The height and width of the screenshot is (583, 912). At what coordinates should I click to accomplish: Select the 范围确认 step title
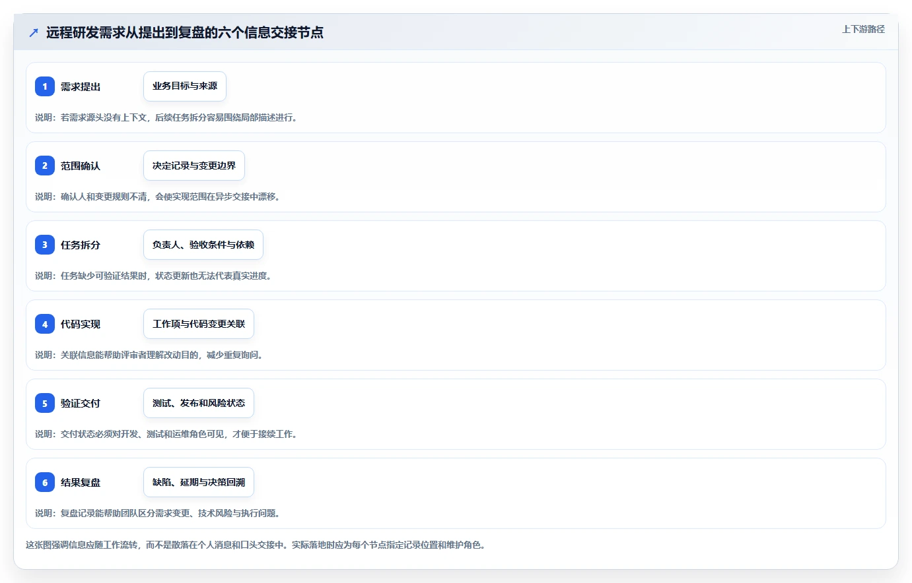81,166
